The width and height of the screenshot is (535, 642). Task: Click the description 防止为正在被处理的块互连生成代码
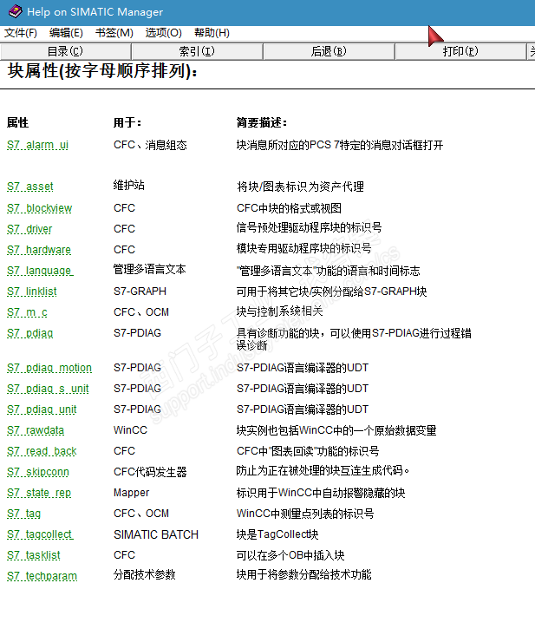(x=323, y=471)
